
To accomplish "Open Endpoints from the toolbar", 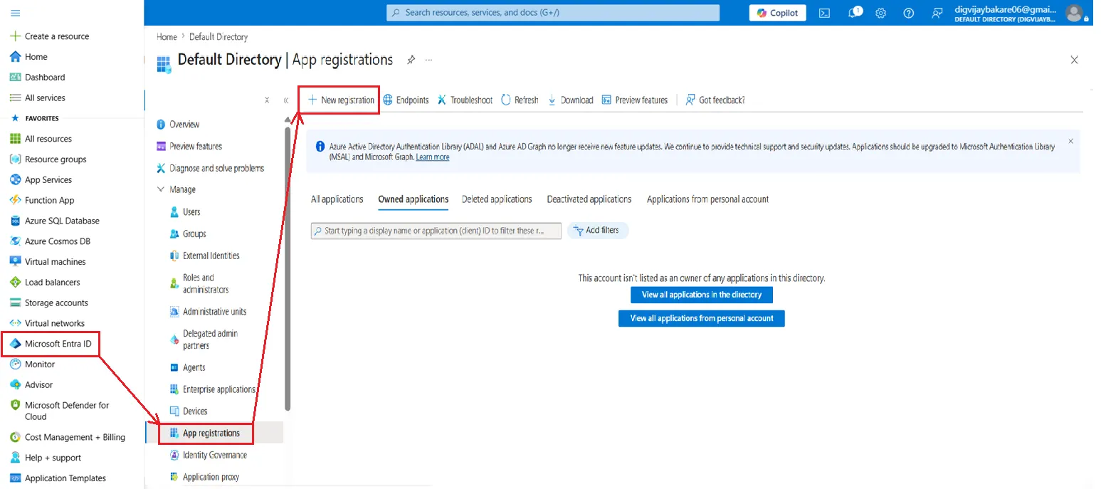I will 406,100.
